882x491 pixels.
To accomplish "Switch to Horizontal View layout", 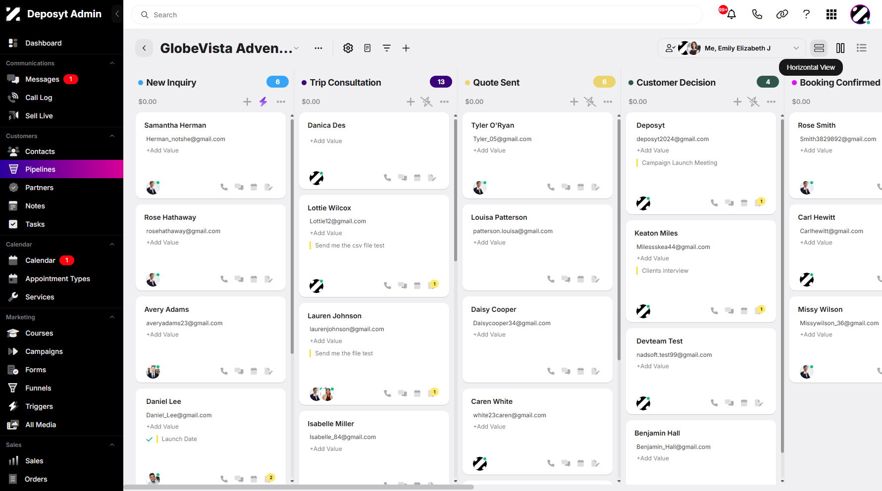I will click(x=819, y=48).
